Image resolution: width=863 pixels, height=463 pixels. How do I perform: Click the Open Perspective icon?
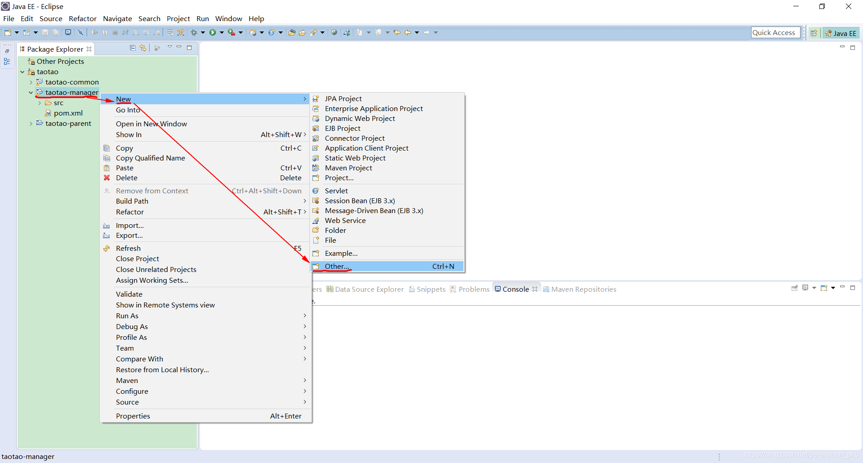(x=814, y=33)
